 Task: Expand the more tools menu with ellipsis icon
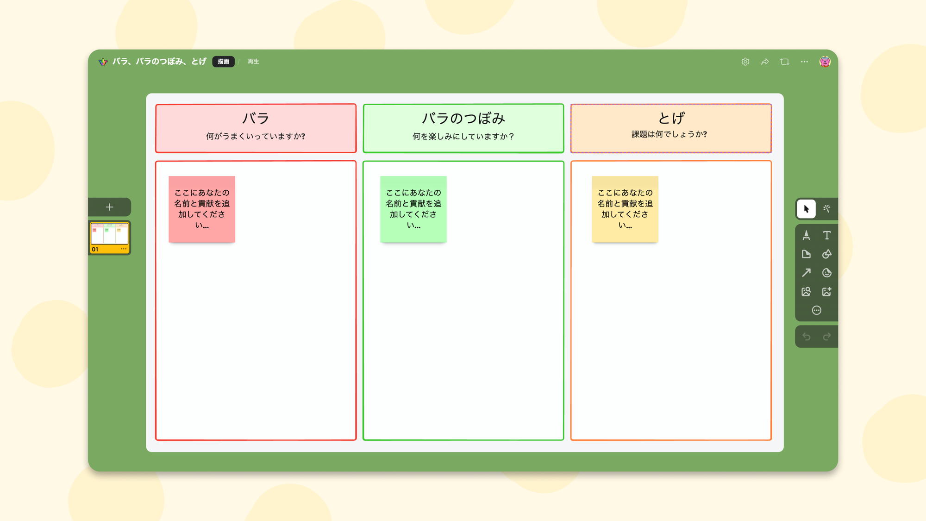(x=816, y=310)
